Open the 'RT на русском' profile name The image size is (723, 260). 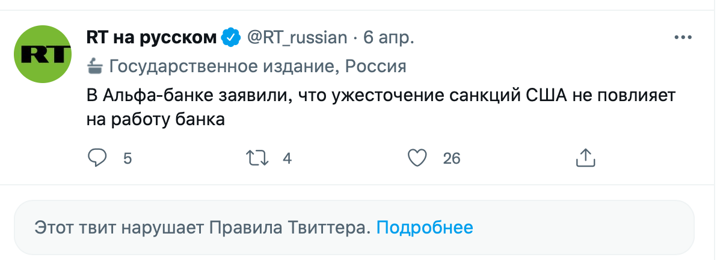(x=152, y=38)
